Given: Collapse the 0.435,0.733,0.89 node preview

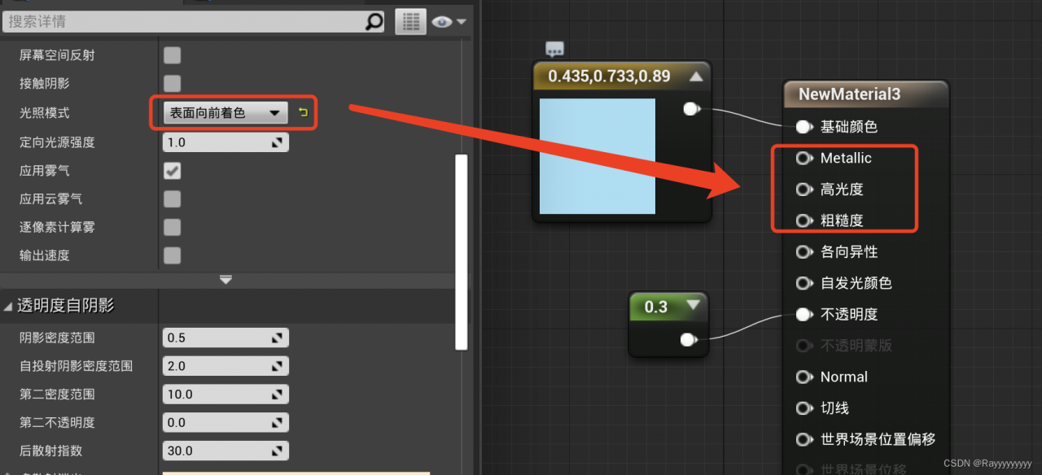Looking at the screenshot, I should click(695, 76).
